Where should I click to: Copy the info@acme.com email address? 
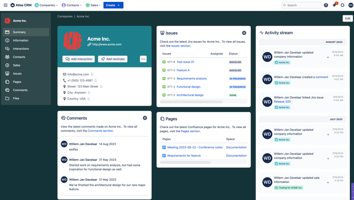(92, 74)
